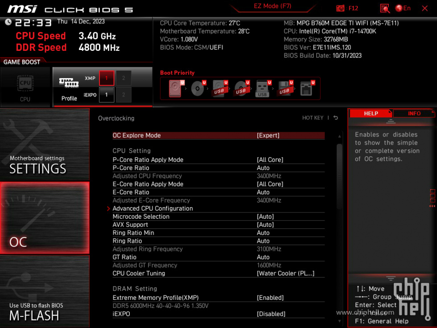This screenshot has height=328, width=437.
Task: Close the BIOS with the red X
Action: (x=425, y=8)
